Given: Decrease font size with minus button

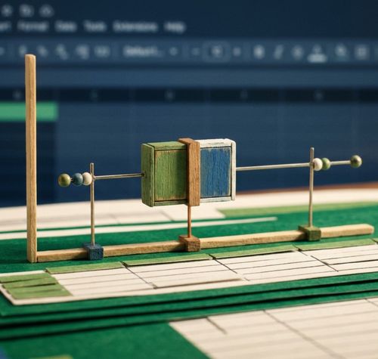Looking at the screenshot, I should (195, 52).
